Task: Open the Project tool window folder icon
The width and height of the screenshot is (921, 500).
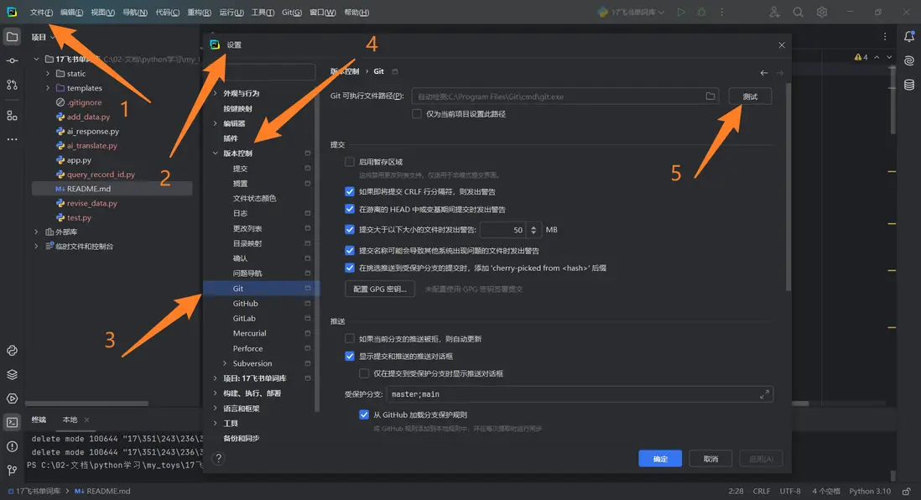Action: click(12, 37)
